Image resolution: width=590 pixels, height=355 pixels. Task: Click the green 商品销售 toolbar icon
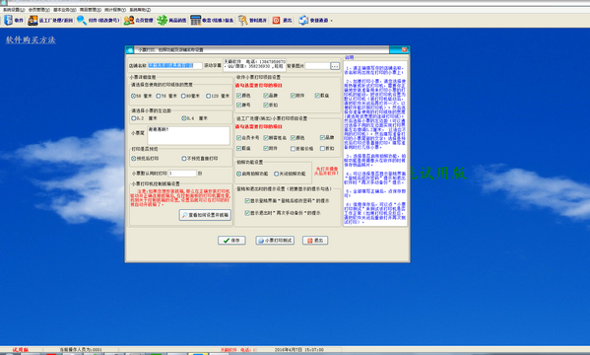point(163,20)
